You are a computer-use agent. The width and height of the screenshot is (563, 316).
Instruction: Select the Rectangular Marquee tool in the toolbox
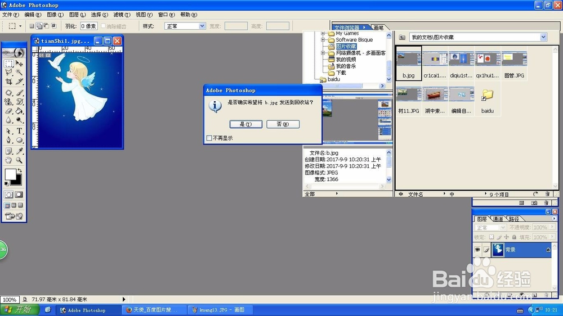click(9, 64)
